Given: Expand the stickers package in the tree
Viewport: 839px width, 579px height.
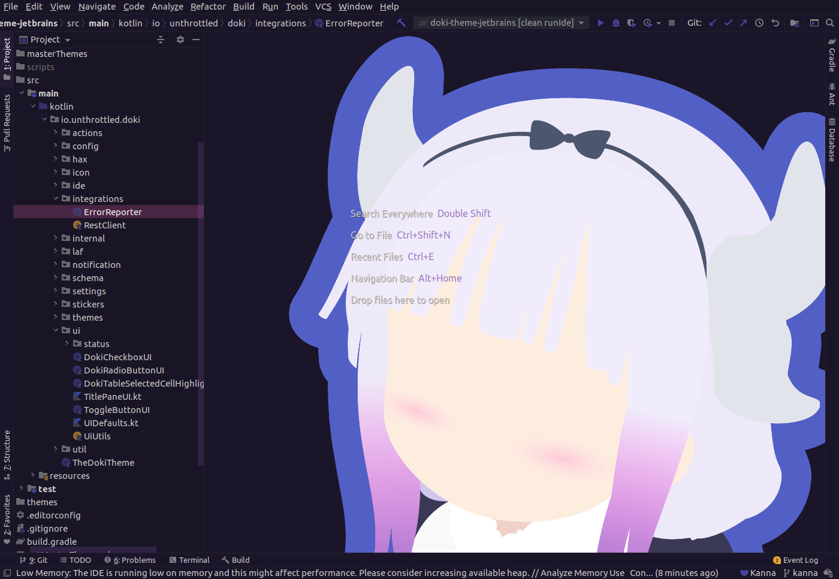Looking at the screenshot, I should coord(55,304).
